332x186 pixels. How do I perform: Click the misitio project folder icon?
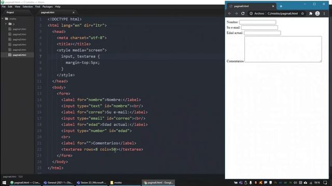(x=7, y=19)
